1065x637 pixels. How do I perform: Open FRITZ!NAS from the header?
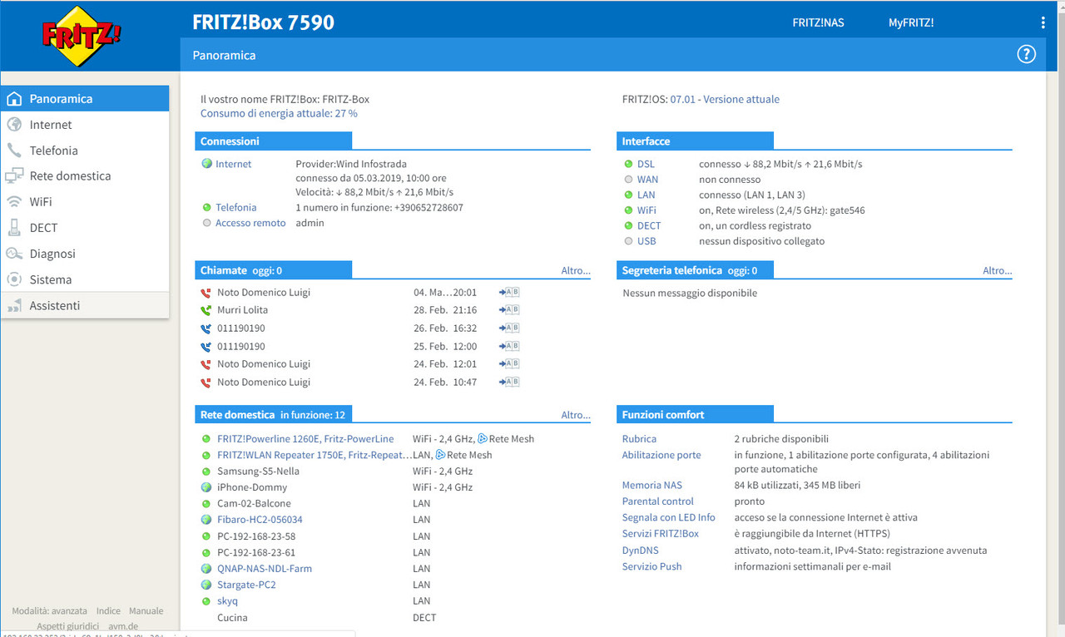coord(818,22)
